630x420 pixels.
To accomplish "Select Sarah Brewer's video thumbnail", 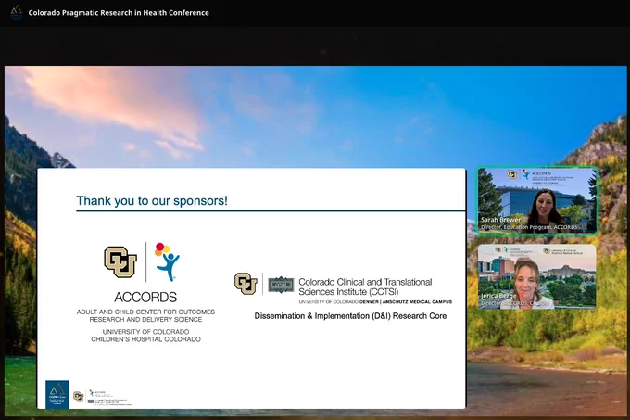I will click(x=537, y=200).
